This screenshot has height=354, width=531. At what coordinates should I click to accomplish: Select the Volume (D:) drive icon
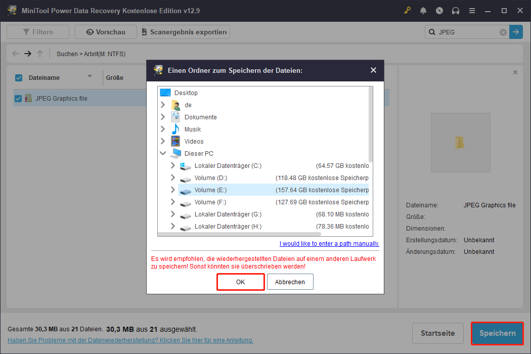tap(185, 179)
